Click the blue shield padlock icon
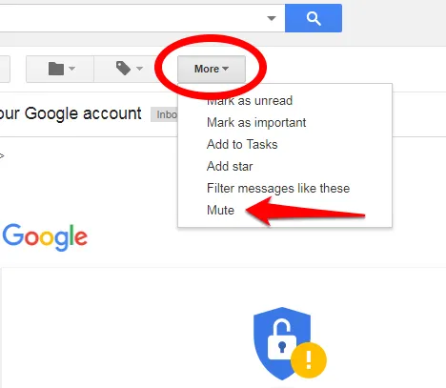The width and height of the screenshot is (446, 388). [281, 342]
